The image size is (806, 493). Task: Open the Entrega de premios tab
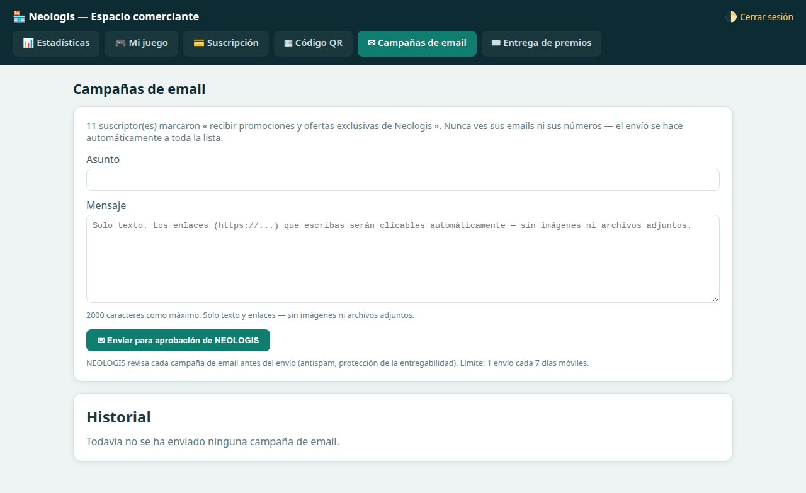tap(542, 43)
